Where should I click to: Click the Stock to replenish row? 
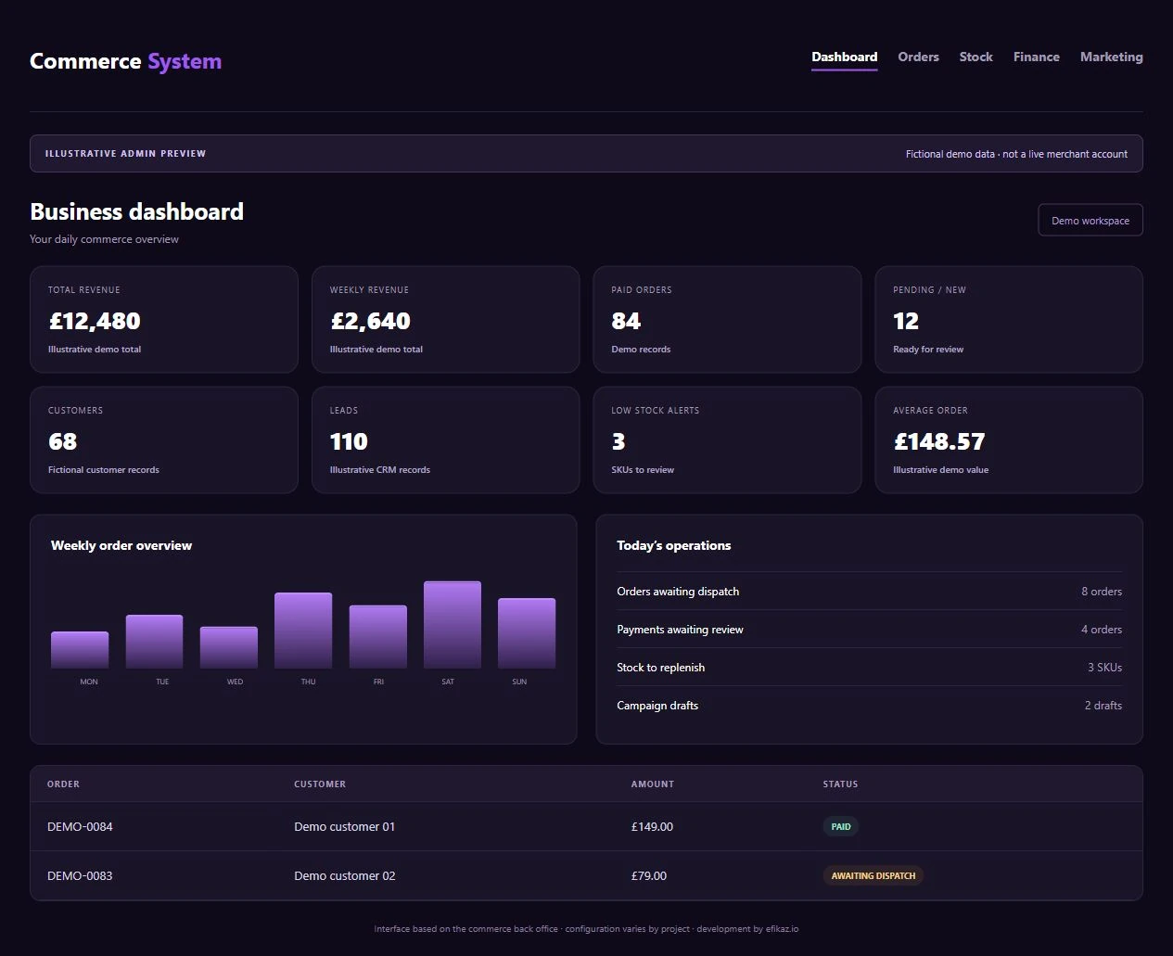[869, 668]
